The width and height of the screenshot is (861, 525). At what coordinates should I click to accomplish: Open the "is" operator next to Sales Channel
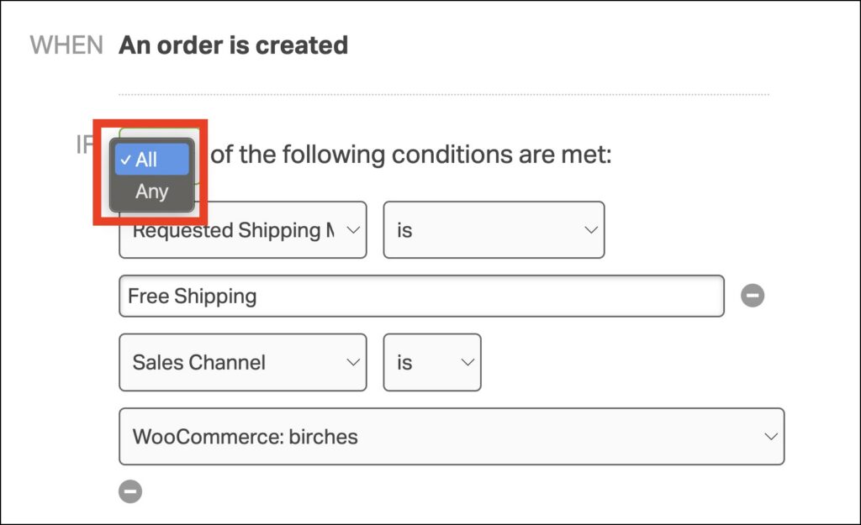click(431, 362)
